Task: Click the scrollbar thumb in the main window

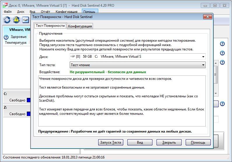Action: tap(216, 75)
